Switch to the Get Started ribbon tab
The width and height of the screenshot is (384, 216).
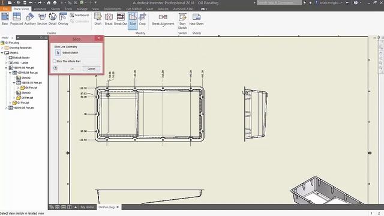[x=134, y=9]
